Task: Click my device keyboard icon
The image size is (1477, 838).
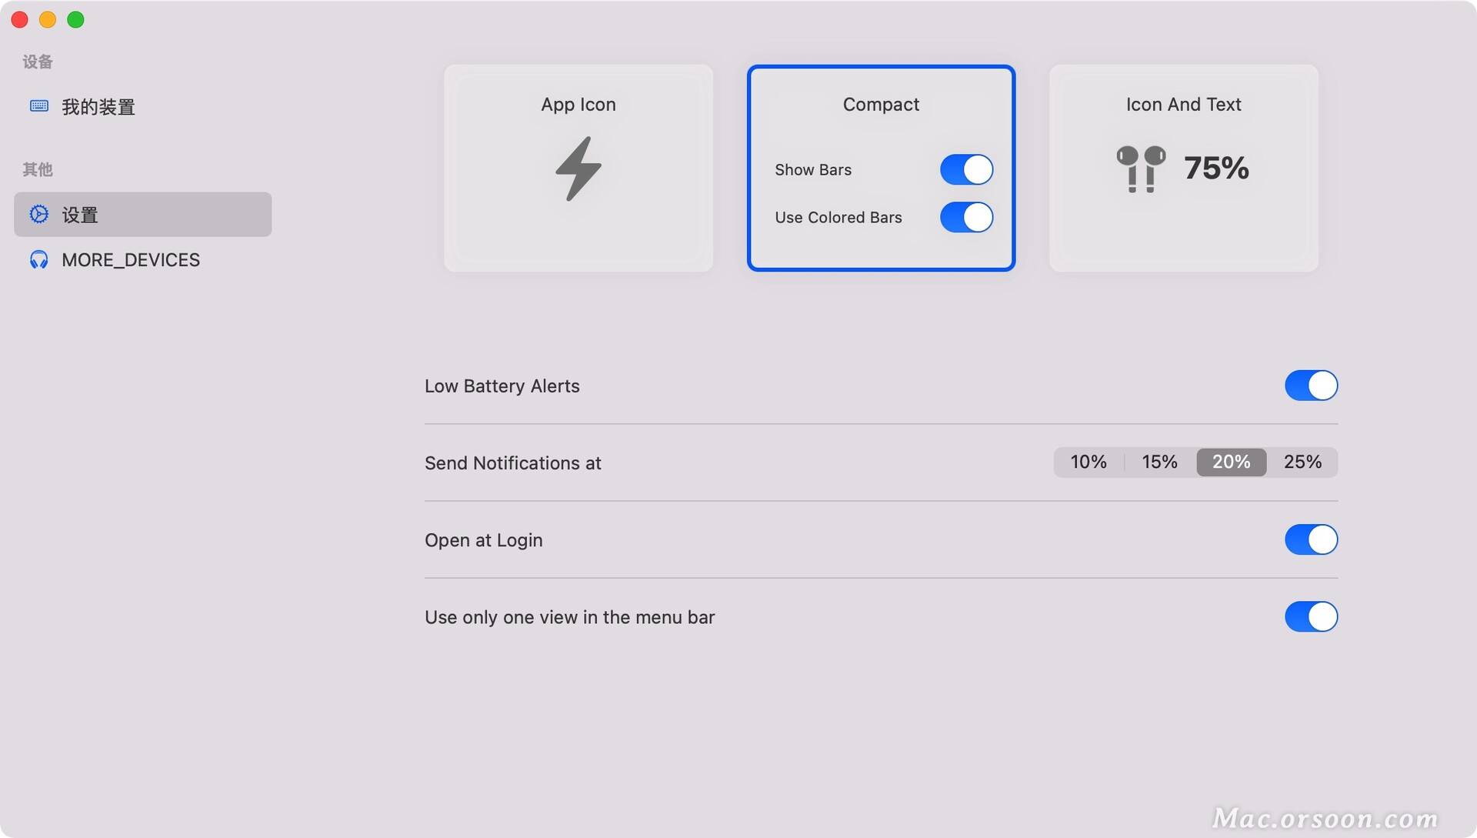Action: (38, 105)
